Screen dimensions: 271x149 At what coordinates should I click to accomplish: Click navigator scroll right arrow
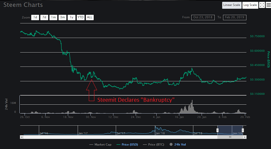[x=245, y=137]
